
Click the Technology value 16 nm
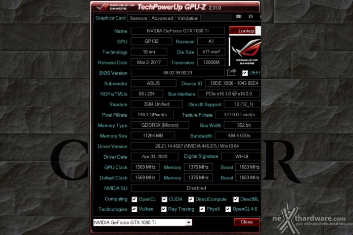click(149, 52)
